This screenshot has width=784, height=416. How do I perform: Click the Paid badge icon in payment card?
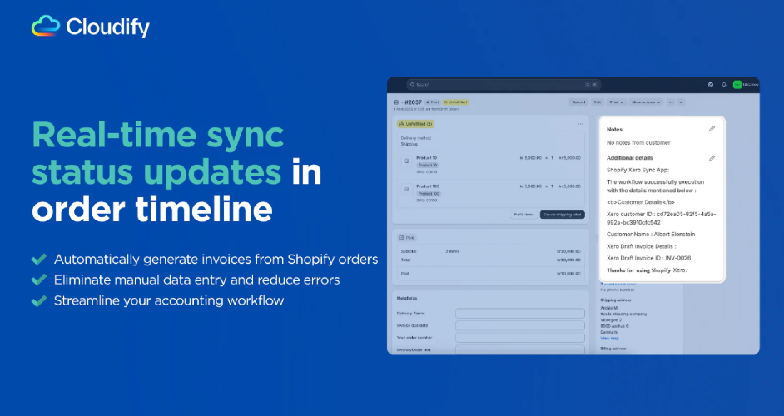point(401,238)
